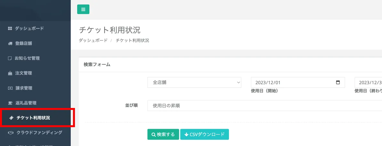382x146 pixels.
Task: Click the ticket icon beside チケット利用状況
Action: click(12, 118)
